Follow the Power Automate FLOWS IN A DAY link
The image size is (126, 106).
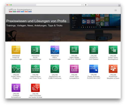(93, 76)
